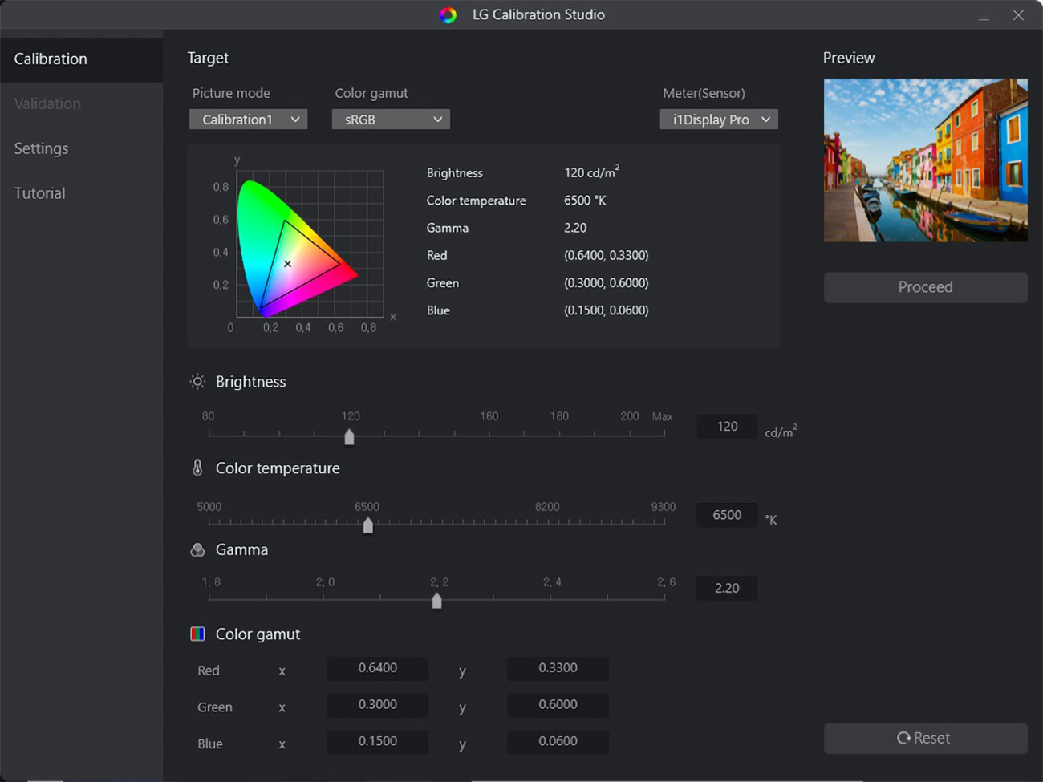Click the circular arrow icon on Reset
Screen dimensions: 1043x782
(903, 738)
